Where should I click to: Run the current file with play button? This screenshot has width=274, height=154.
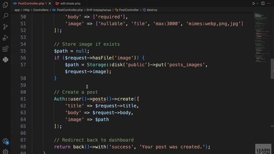253,3
